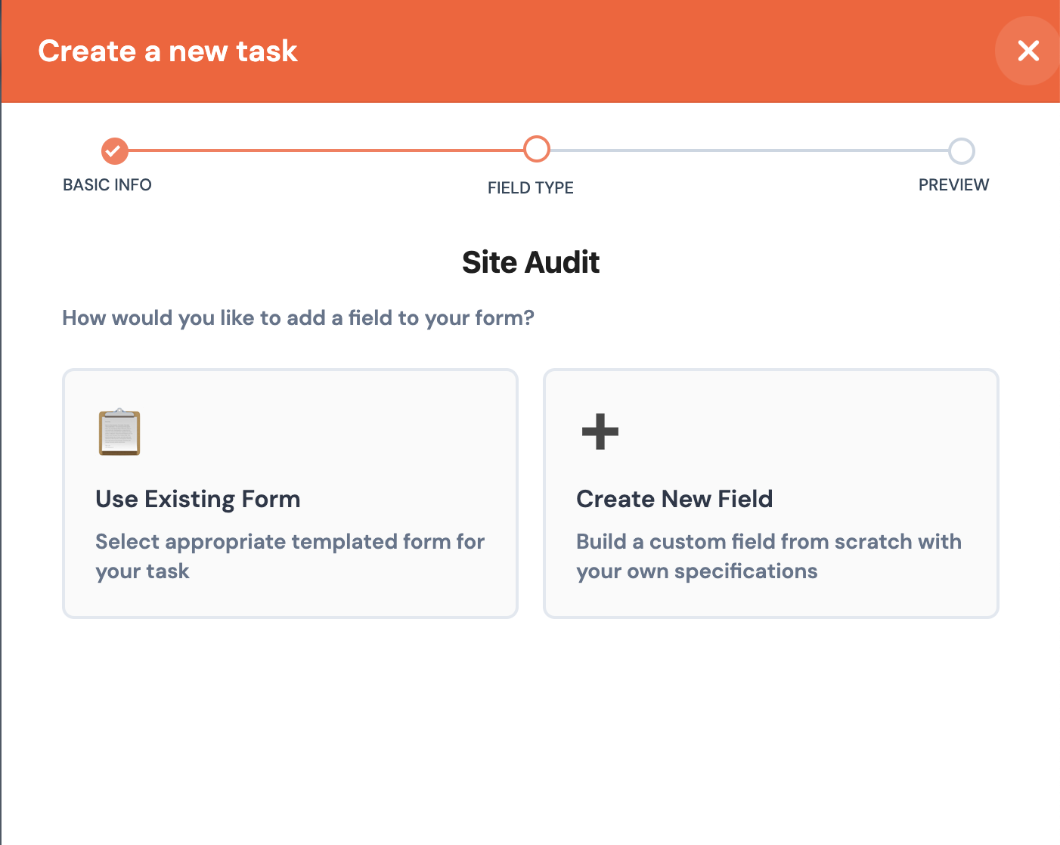
Task: Select the clipboard icon on Use Existing Form
Action: coord(118,432)
